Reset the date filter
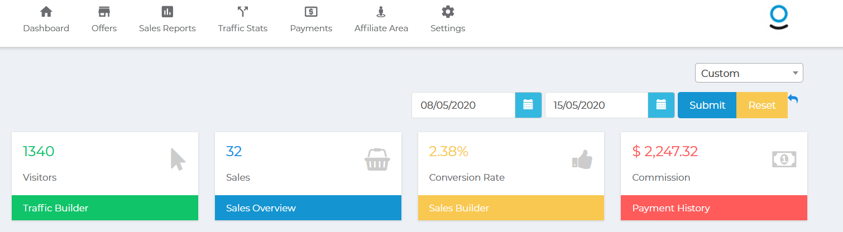The width and height of the screenshot is (843, 232). (761, 105)
